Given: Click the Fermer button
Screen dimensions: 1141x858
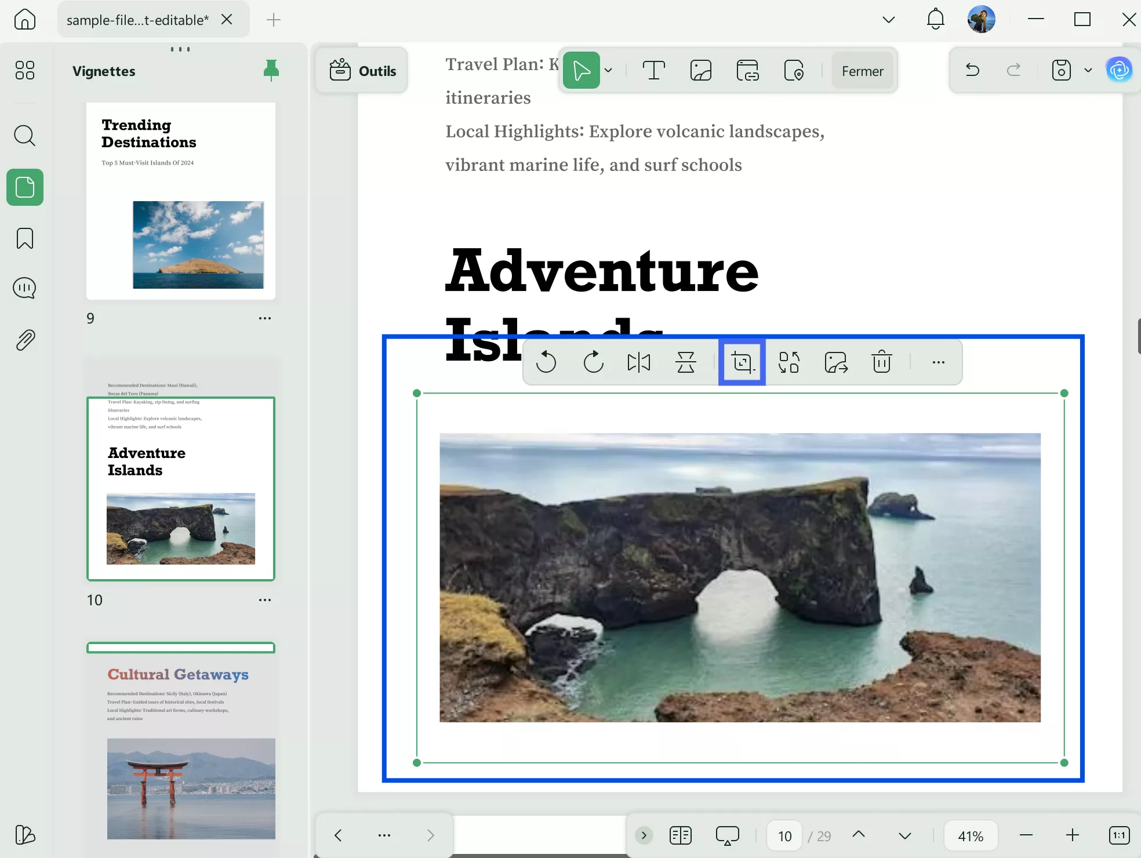Looking at the screenshot, I should click(x=862, y=71).
